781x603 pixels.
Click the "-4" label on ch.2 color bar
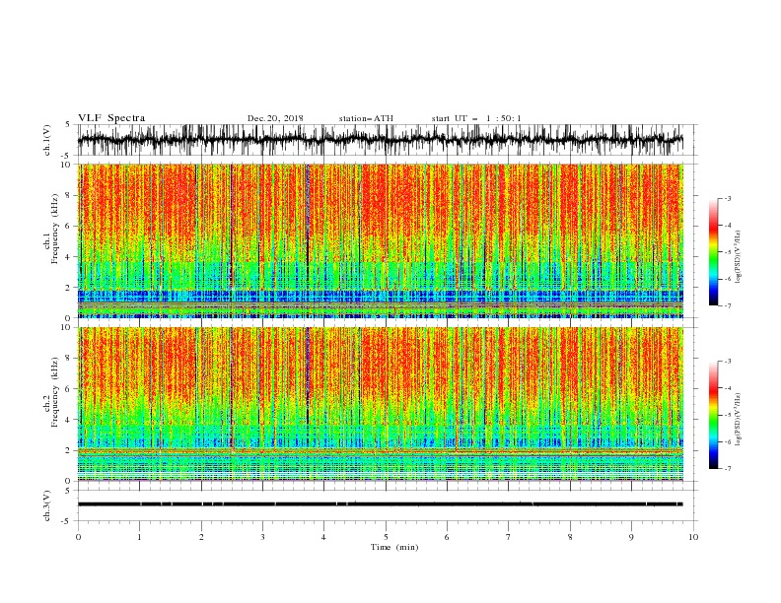coord(727,388)
